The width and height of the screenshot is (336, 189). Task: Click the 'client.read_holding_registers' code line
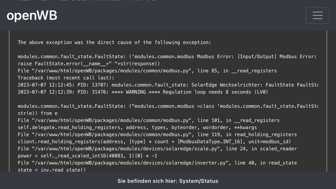(x=154, y=142)
